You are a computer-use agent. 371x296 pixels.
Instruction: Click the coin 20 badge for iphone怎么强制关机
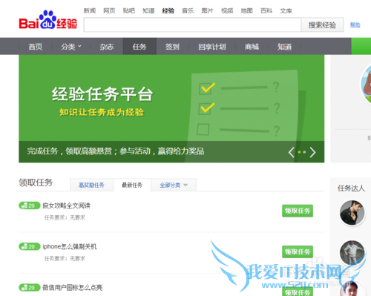coord(29,246)
